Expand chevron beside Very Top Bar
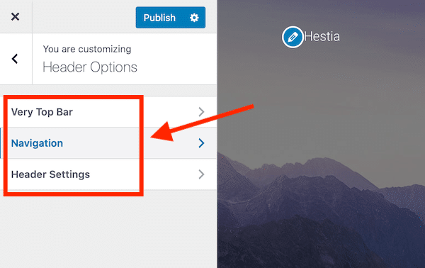Image resolution: width=425 pixels, height=268 pixels. click(x=201, y=112)
